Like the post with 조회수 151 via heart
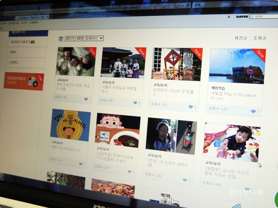Image resolution: width=278 pixels, height=208 pixels. tap(191, 107)
